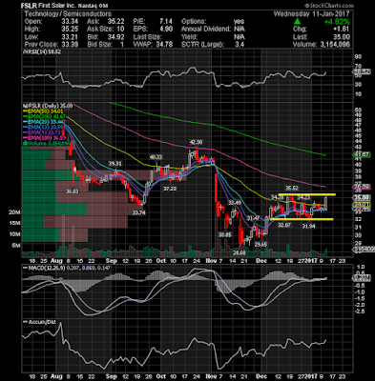The width and height of the screenshot is (375, 381).
Task: Click the MACD value tag 0.207 on axis
Action: tap(362, 278)
